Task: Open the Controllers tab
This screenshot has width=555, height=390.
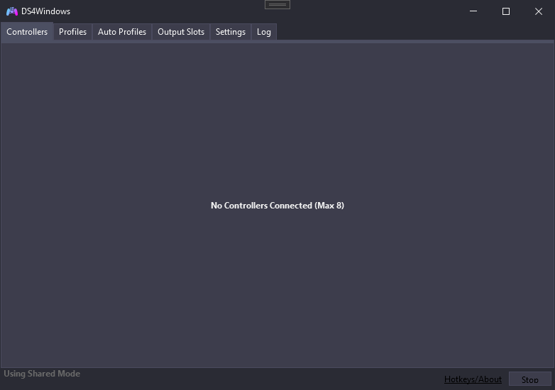Action: click(x=27, y=32)
